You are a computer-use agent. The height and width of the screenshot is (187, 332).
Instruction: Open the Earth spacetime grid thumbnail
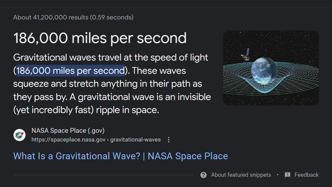271,68
